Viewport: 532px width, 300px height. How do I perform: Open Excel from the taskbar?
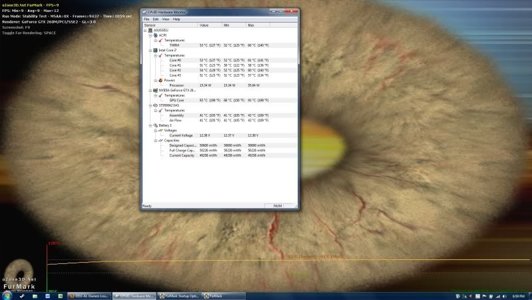pyautogui.click(x=61, y=296)
